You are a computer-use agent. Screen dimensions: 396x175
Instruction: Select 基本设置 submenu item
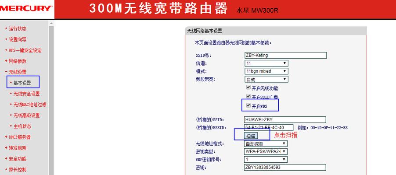coord(22,83)
